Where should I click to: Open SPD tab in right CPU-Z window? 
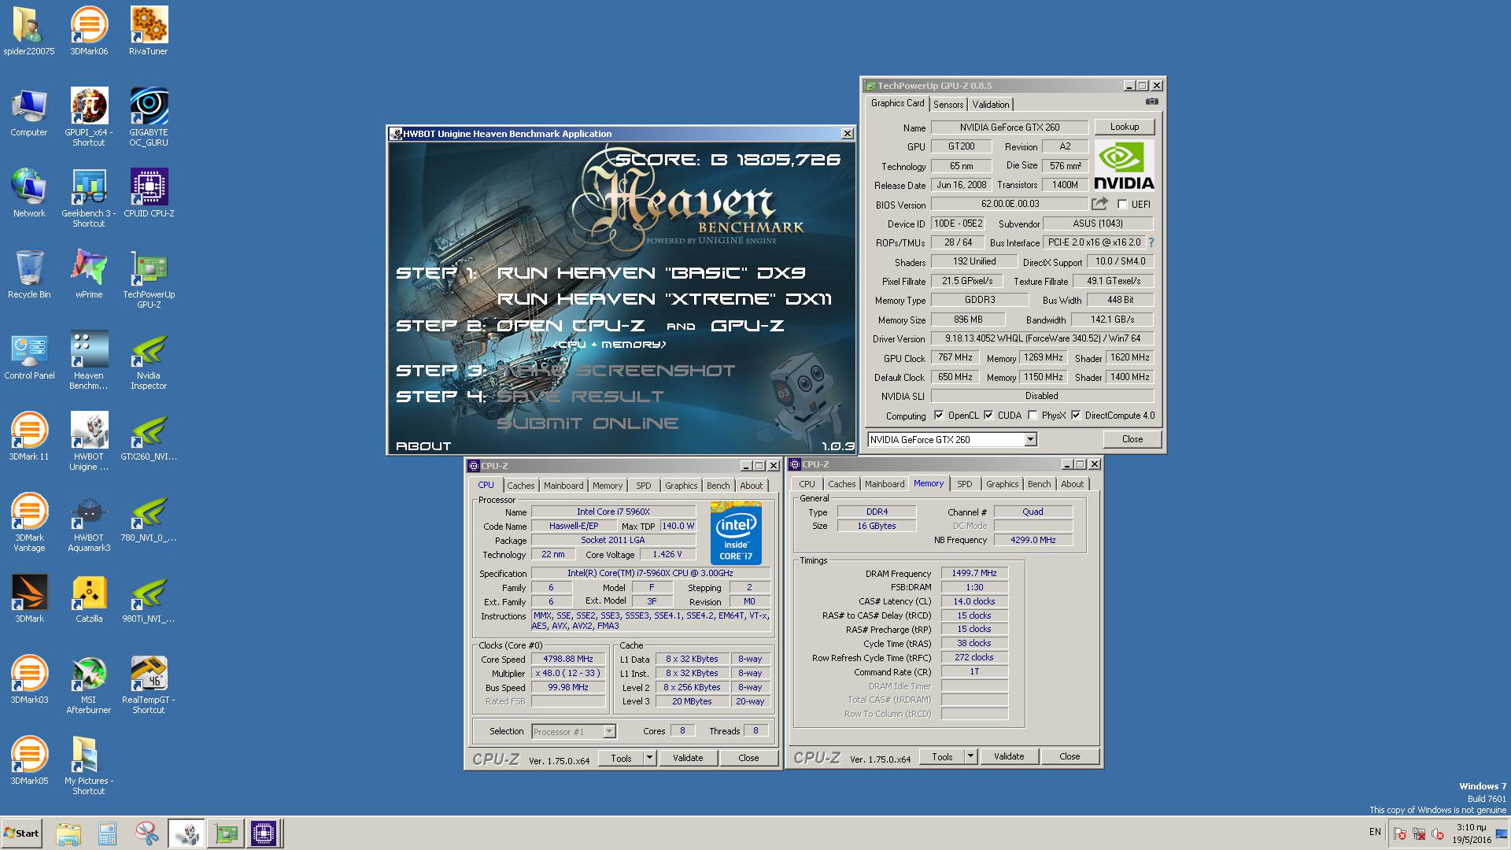(965, 484)
